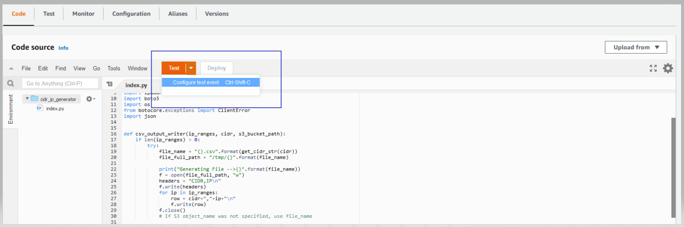Open the tab list icon beside index.py tab
Screen dimensions: 684x227
(x=110, y=84)
